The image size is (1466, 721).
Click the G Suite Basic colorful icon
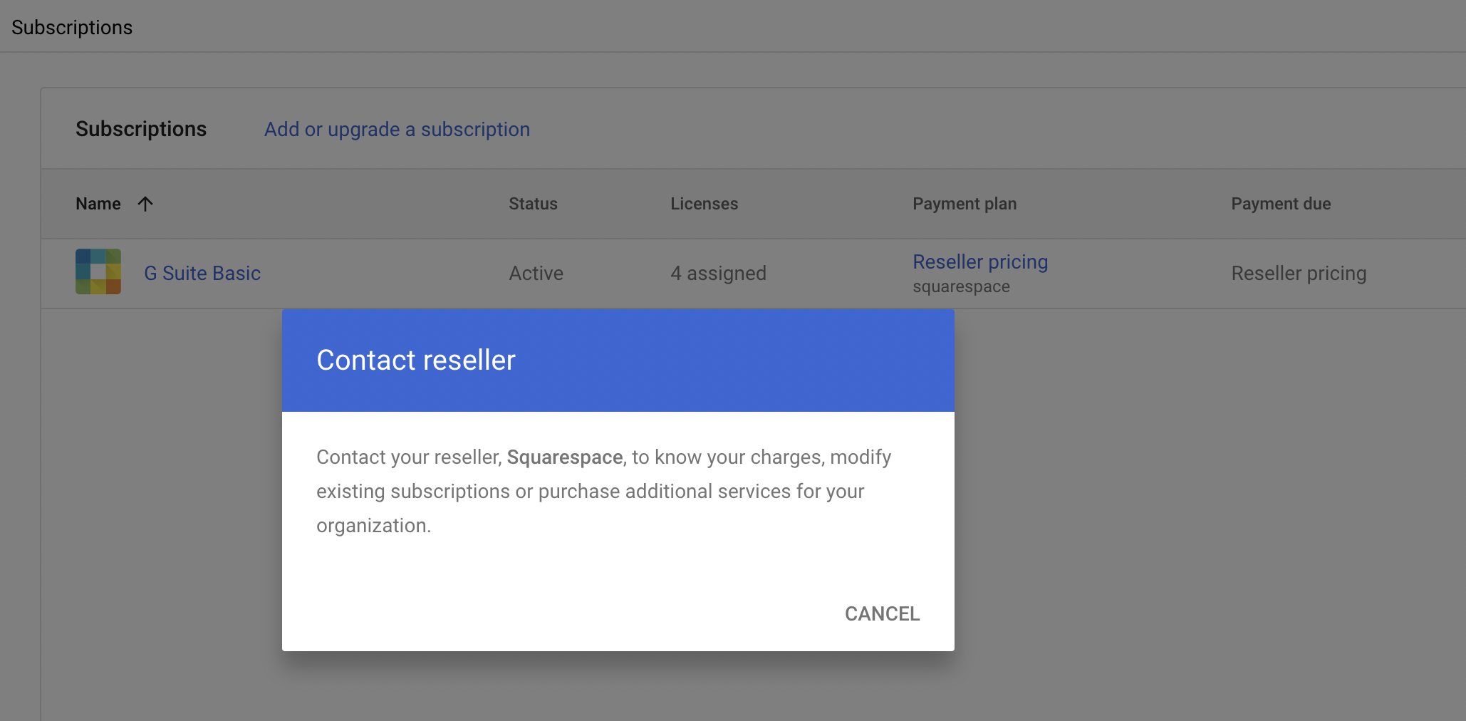coord(98,271)
